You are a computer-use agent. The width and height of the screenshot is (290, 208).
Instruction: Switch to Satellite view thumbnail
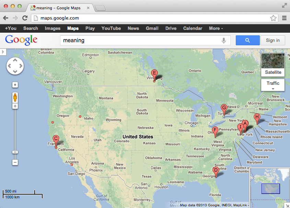click(x=273, y=65)
